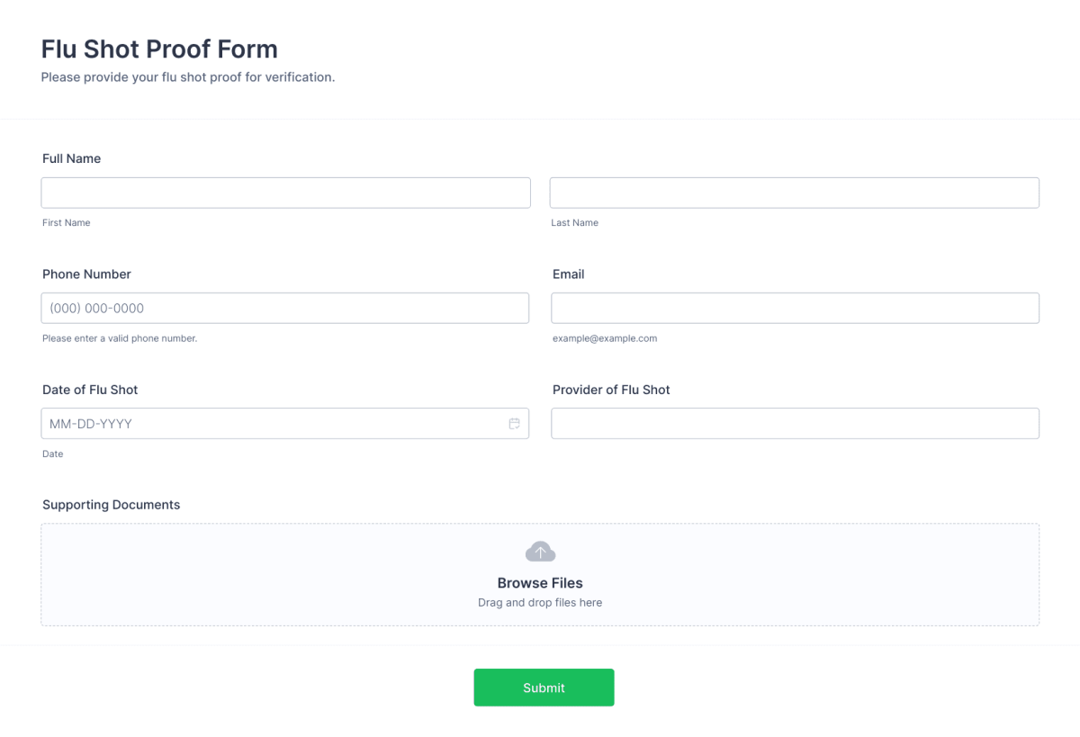Image resolution: width=1080 pixels, height=737 pixels.
Task: Click the First Name input field
Action: (x=285, y=193)
